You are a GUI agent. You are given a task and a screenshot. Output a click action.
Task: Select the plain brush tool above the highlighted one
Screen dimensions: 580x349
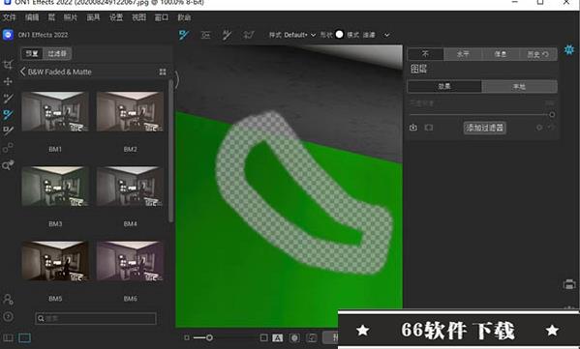tap(8, 98)
